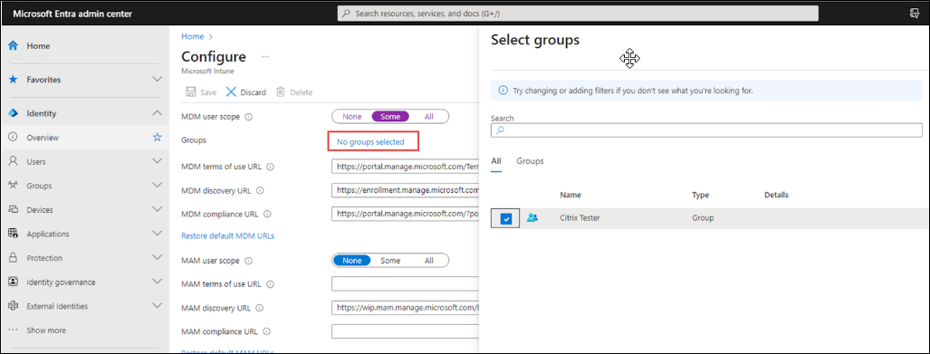
Task: Uncheck the Citrix Tester checkbox
Action: tap(506, 219)
